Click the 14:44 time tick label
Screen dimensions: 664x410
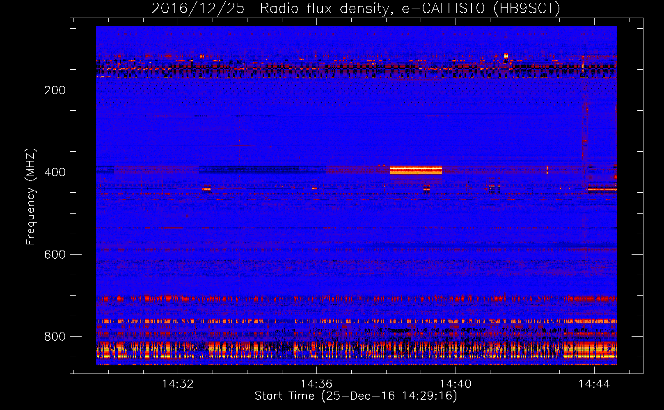tap(594, 384)
